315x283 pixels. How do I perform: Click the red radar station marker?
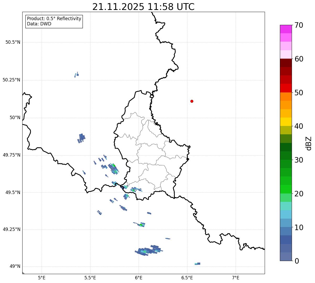click(x=192, y=101)
